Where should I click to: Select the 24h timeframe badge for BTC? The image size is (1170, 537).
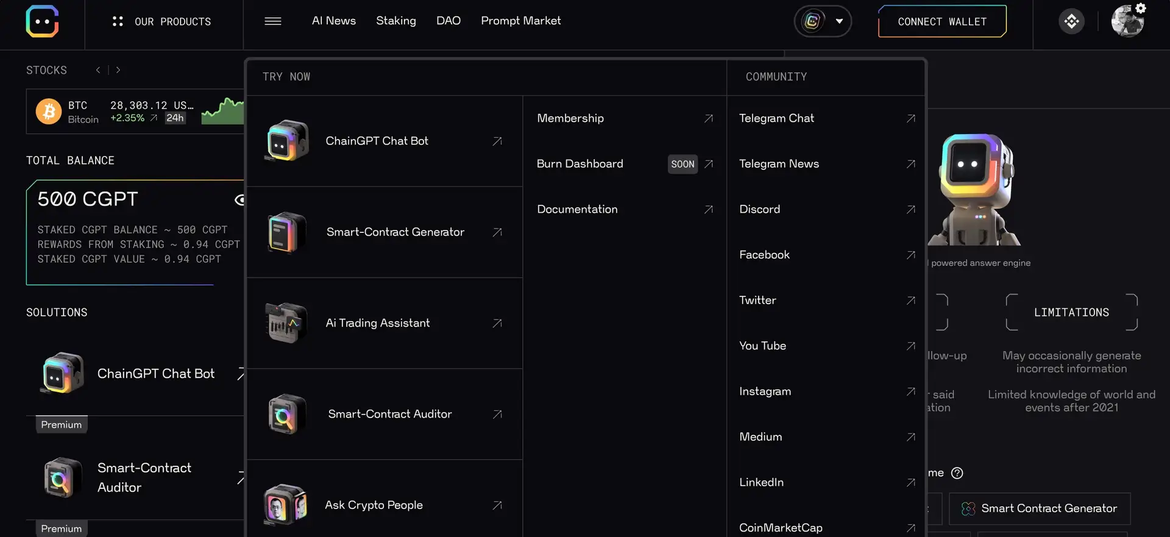pos(175,118)
